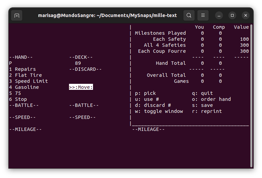Click the 'P' line under HAND
Viewport: 262px width, 178px height.
pos(11,63)
